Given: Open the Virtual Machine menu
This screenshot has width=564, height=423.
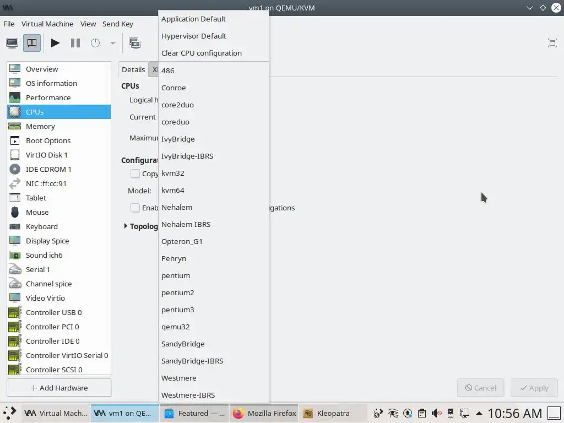Looking at the screenshot, I should coord(47,24).
